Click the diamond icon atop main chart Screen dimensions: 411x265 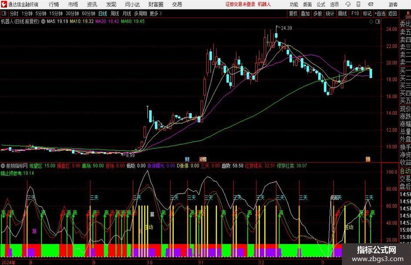371,22
